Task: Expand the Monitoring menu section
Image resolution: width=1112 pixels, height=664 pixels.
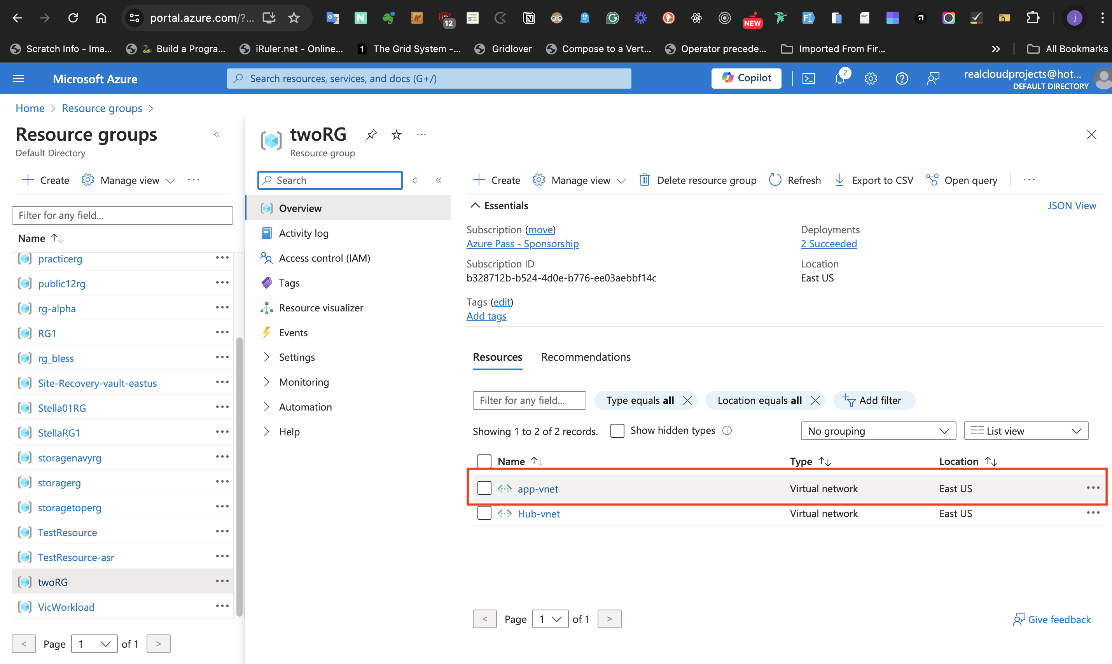Action: coord(304,382)
